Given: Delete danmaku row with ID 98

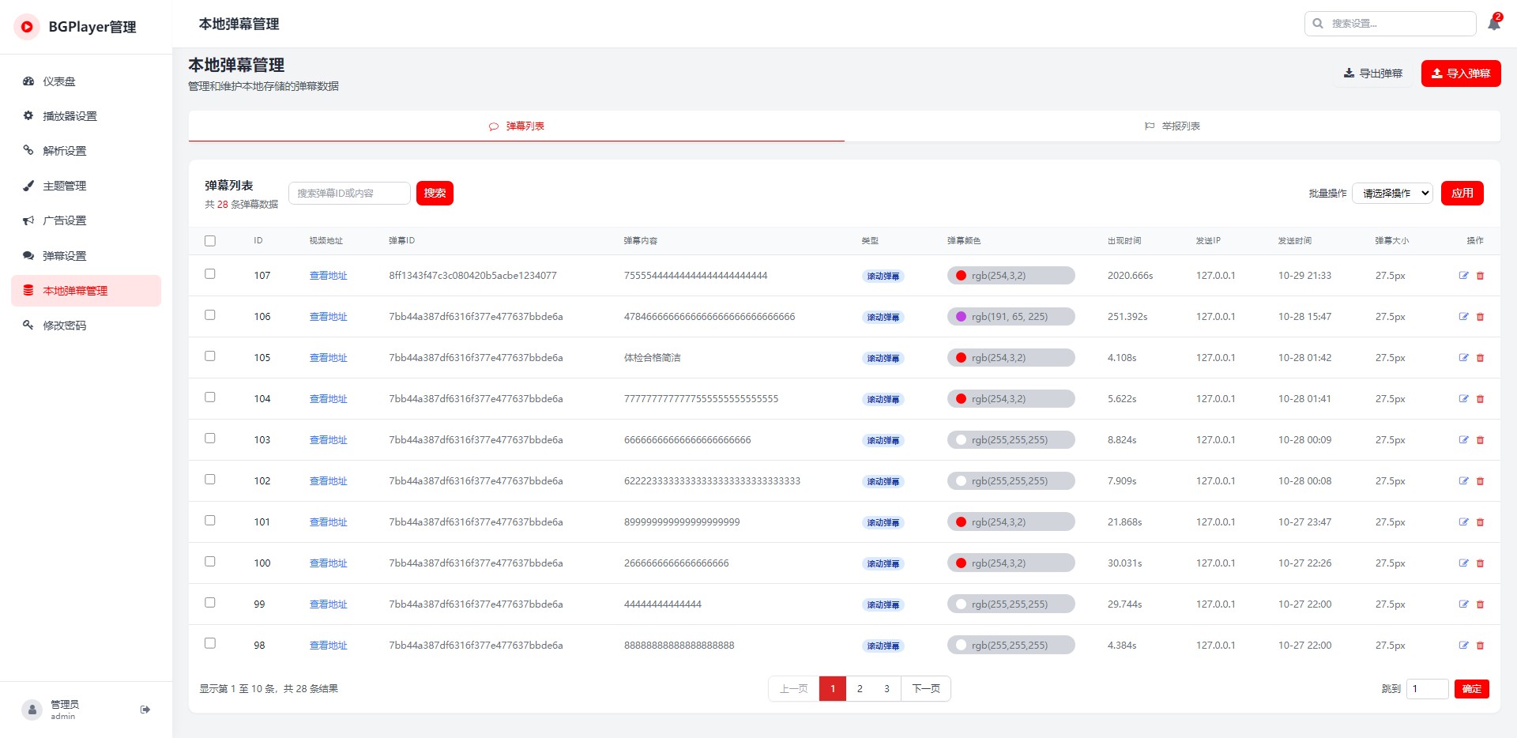Looking at the screenshot, I should click(1481, 646).
